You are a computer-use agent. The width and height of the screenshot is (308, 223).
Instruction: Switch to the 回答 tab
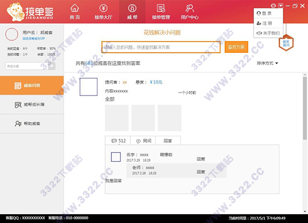point(168,141)
